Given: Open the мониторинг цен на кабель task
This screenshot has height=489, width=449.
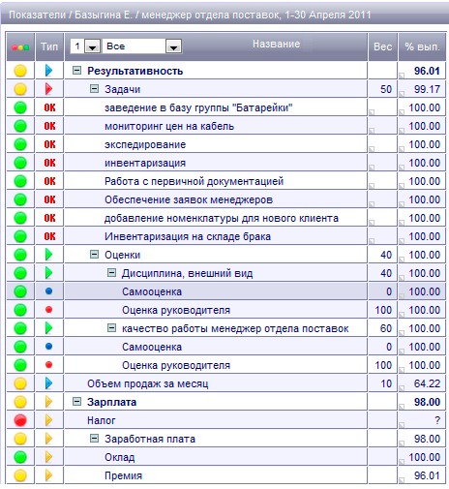Looking at the screenshot, I should click(169, 126).
